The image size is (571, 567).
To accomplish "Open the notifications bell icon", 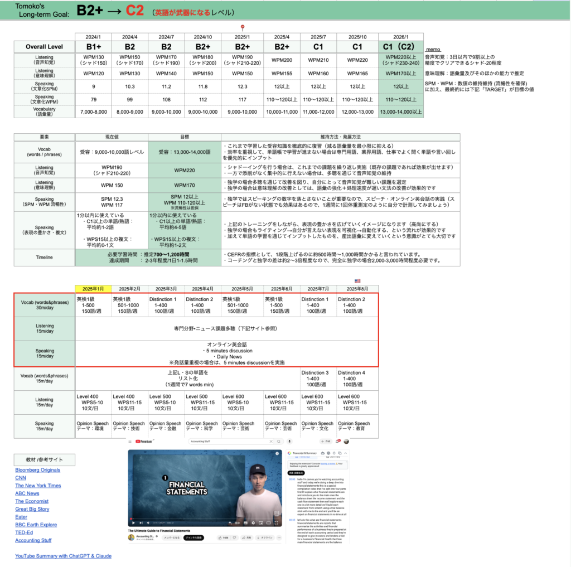I will (337, 441).
